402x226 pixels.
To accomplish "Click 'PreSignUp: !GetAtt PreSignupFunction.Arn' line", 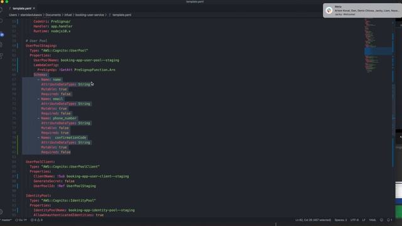I will (x=76, y=70).
